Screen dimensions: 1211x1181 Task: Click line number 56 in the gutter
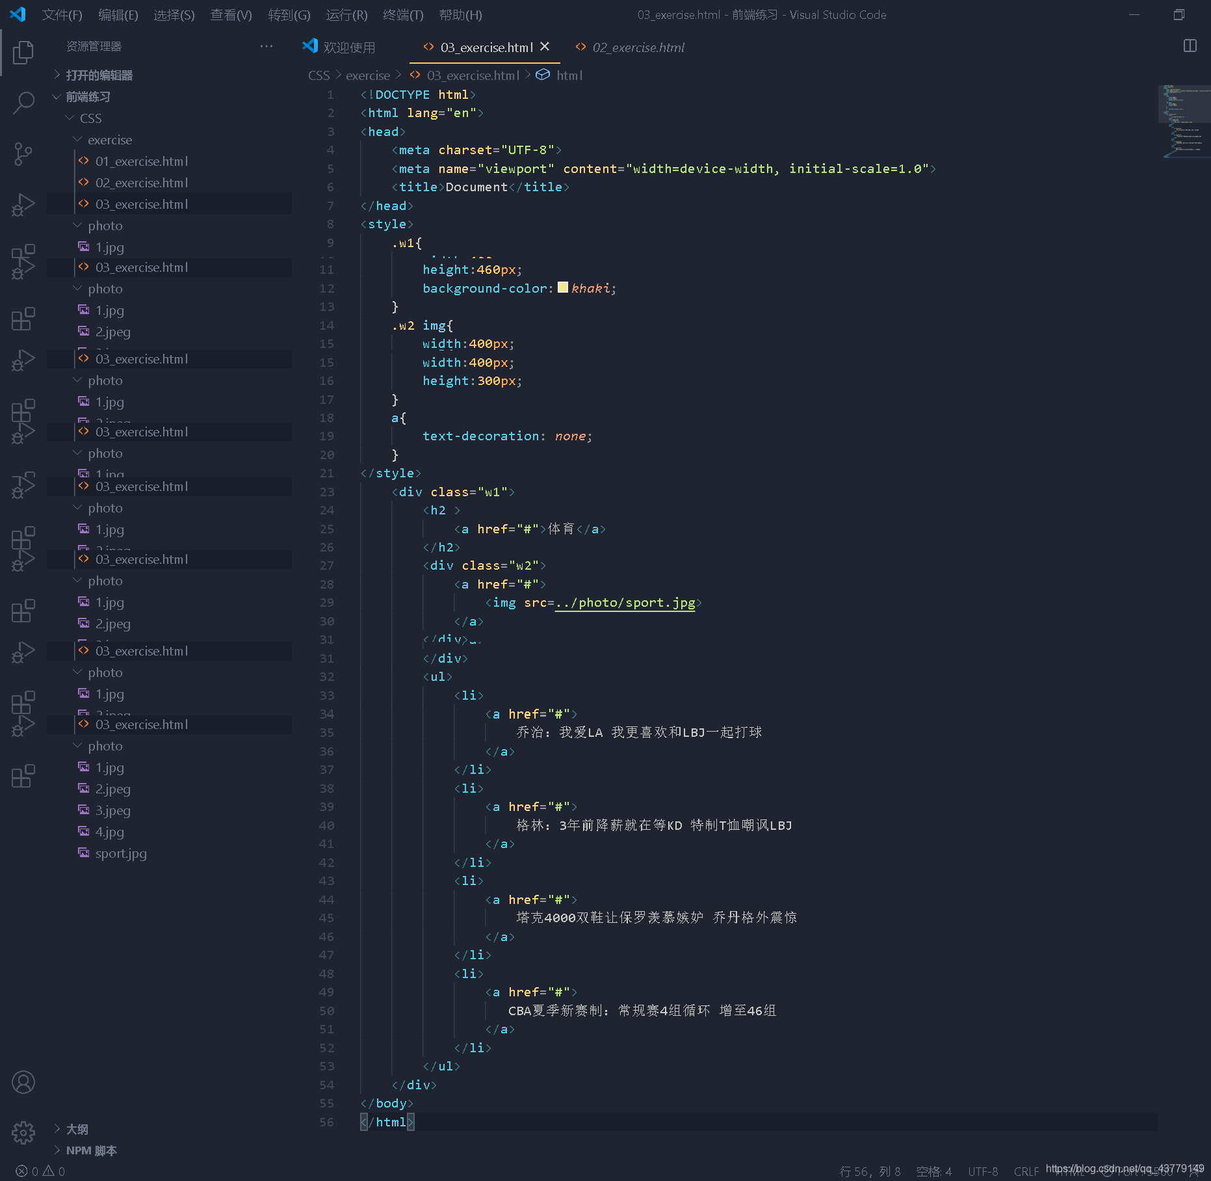click(326, 1122)
